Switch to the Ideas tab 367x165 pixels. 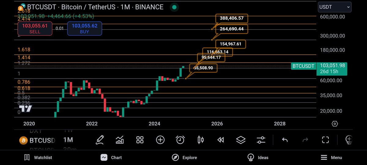pyautogui.click(x=258, y=158)
